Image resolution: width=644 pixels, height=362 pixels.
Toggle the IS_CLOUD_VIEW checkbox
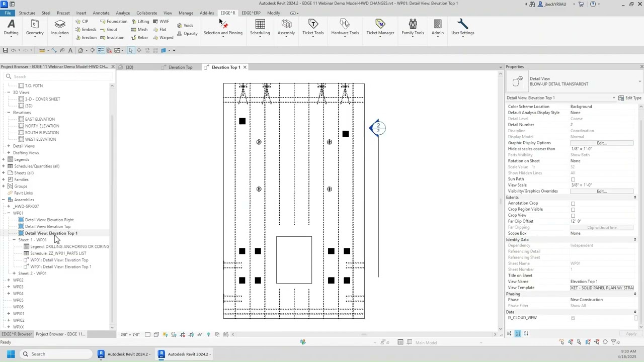tap(573, 318)
